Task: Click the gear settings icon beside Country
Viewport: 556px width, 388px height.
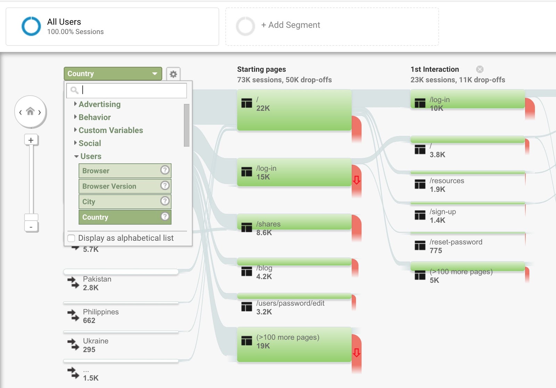Action: 173,74
